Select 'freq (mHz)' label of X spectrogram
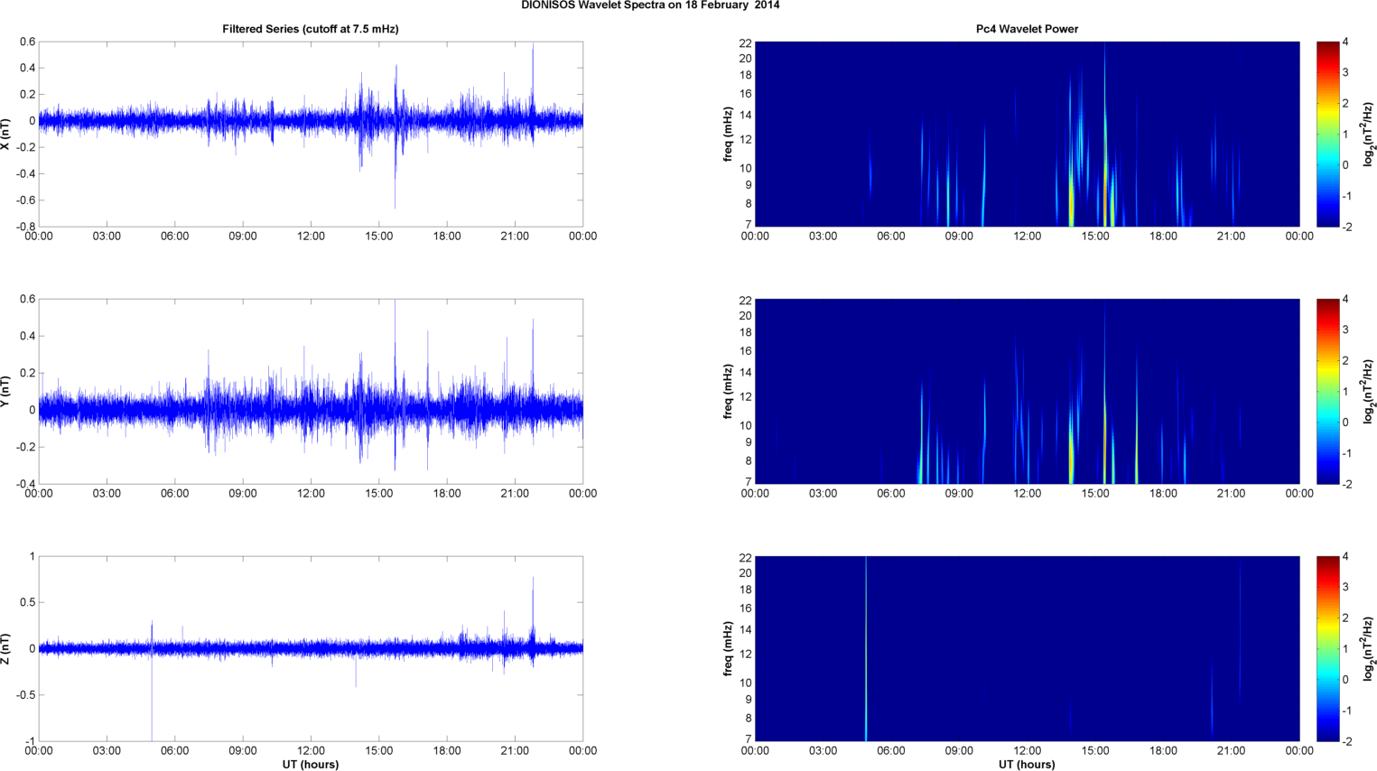The height and width of the screenshot is (771, 1377). (728, 134)
